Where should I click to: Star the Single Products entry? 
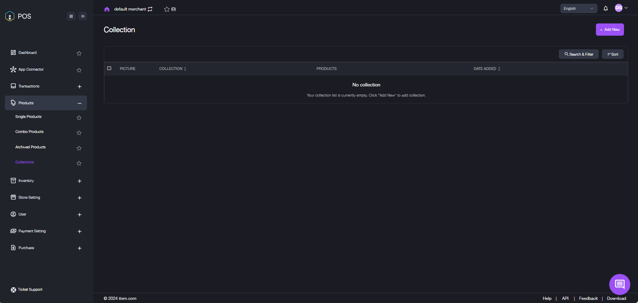point(79,118)
